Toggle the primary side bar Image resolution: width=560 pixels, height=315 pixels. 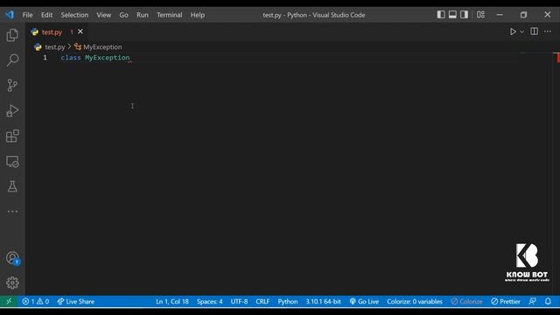click(441, 15)
